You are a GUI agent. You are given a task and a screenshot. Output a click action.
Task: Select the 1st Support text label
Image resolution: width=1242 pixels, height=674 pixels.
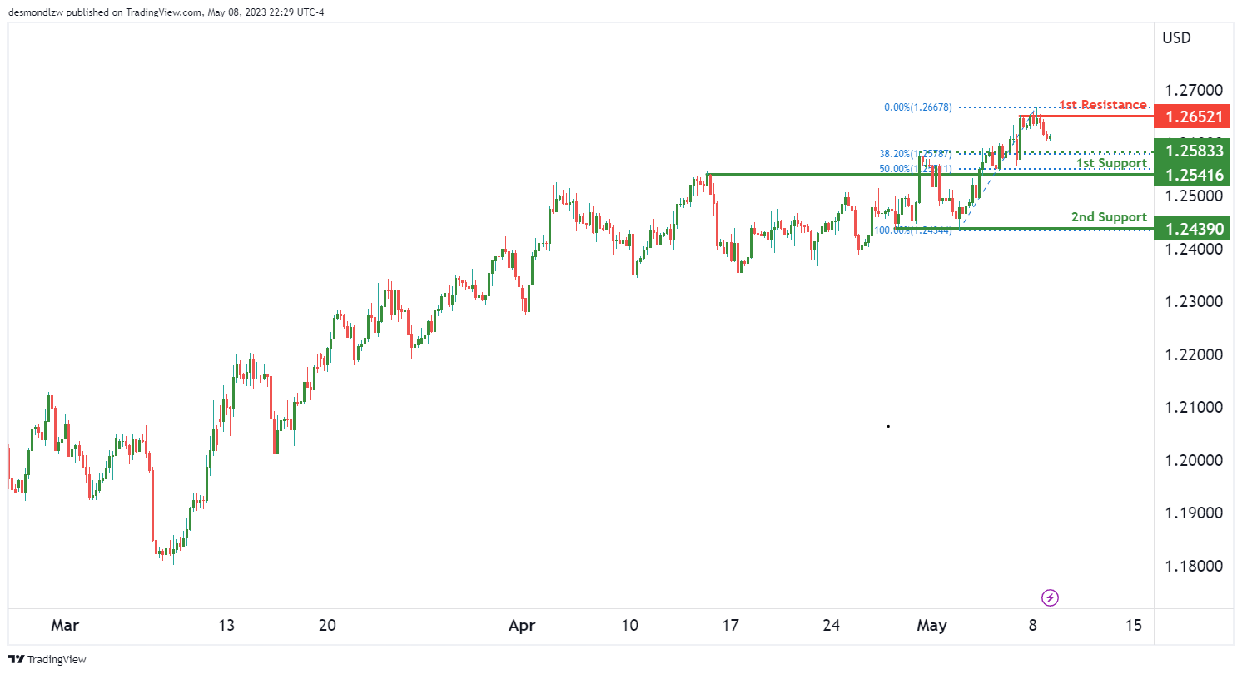click(1111, 163)
